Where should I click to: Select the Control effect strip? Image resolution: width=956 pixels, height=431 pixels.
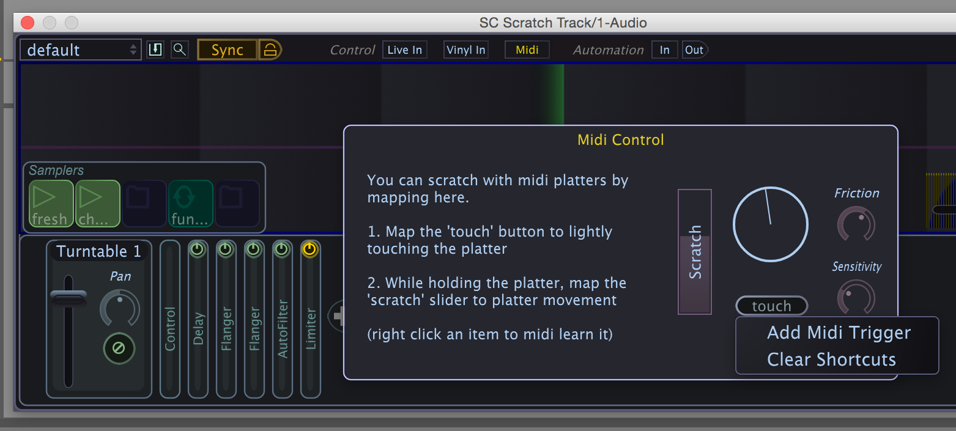170,319
